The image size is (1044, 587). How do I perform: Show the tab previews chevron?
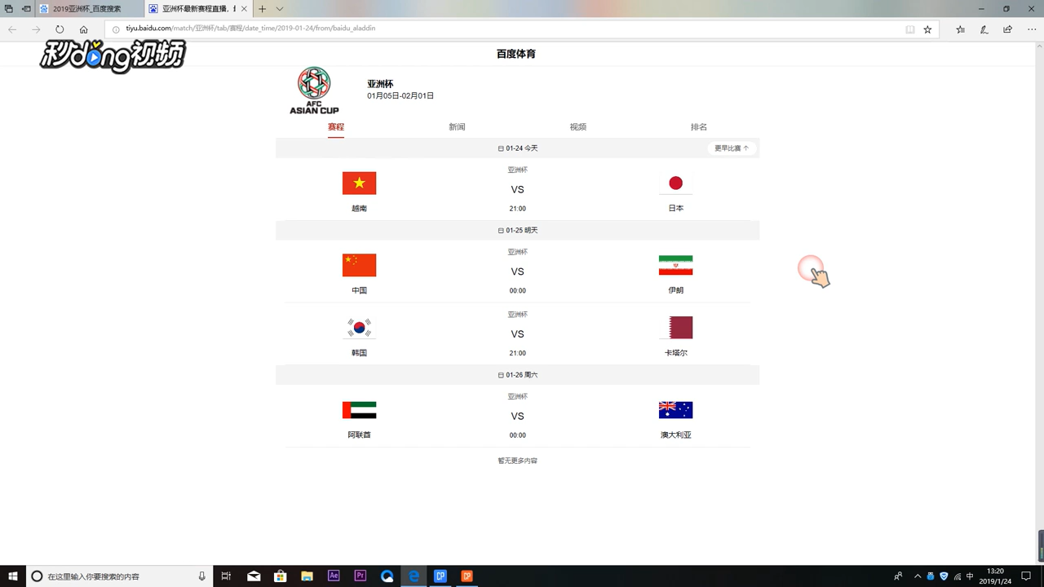click(x=280, y=9)
